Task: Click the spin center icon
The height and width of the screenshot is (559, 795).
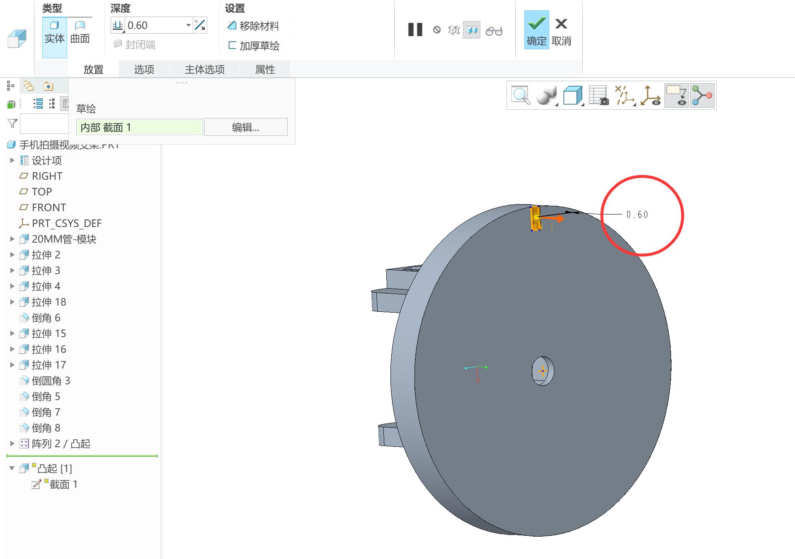Action: pyautogui.click(x=650, y=95)
